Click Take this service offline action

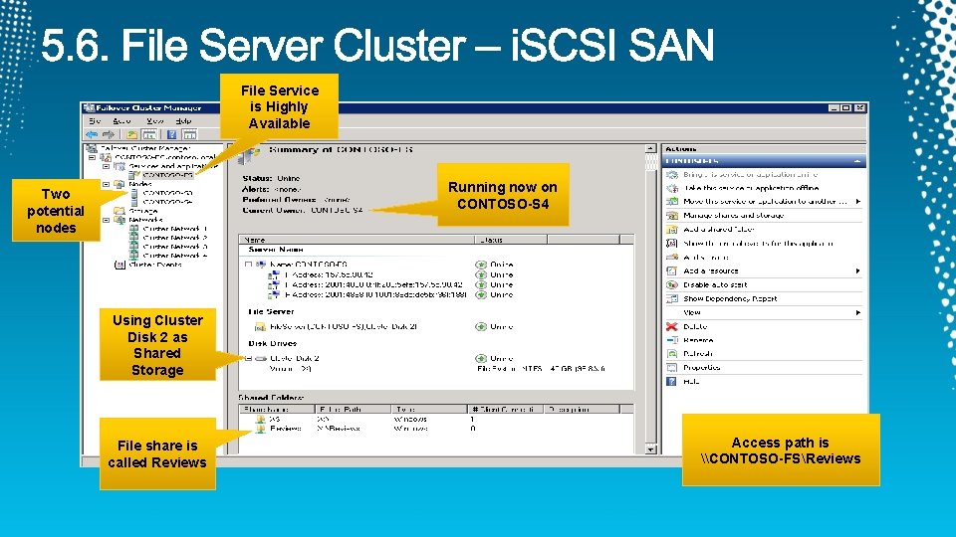(751, 188)
